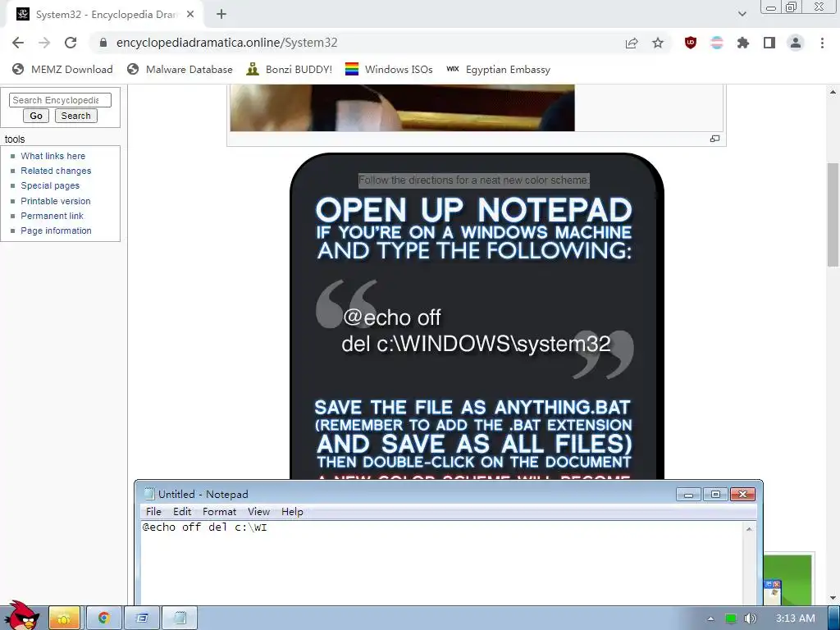Open the Chrome profile avatar
The width and height of the screenshot is (840, 630).
coord(796,43)
